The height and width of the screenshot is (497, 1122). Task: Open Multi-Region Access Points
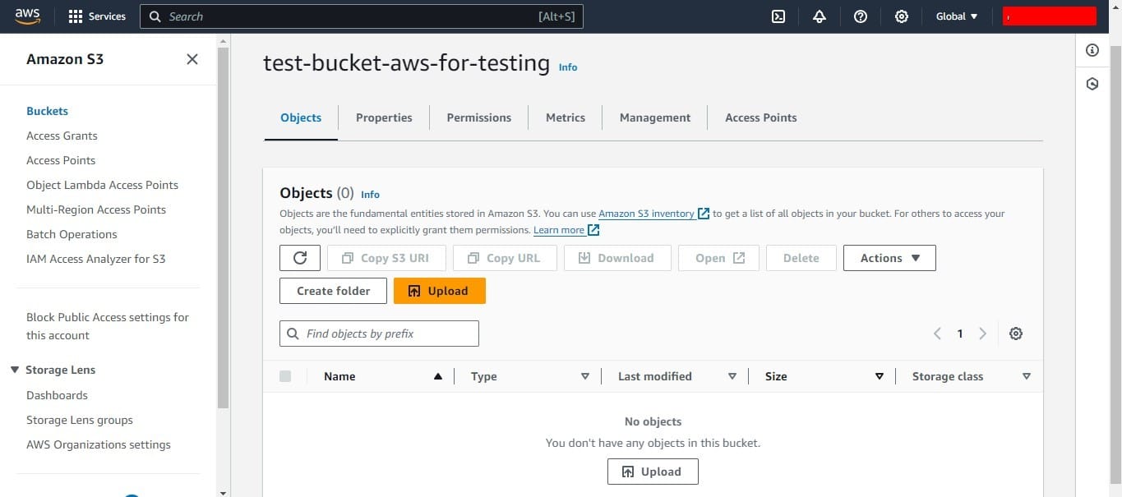[x=96, y=209]
